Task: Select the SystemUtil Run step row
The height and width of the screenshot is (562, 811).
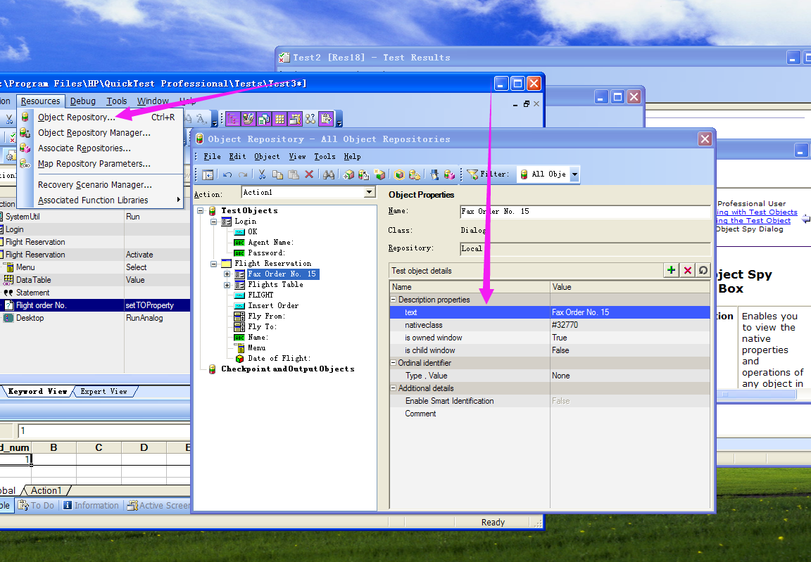Action: coord(95,217)
